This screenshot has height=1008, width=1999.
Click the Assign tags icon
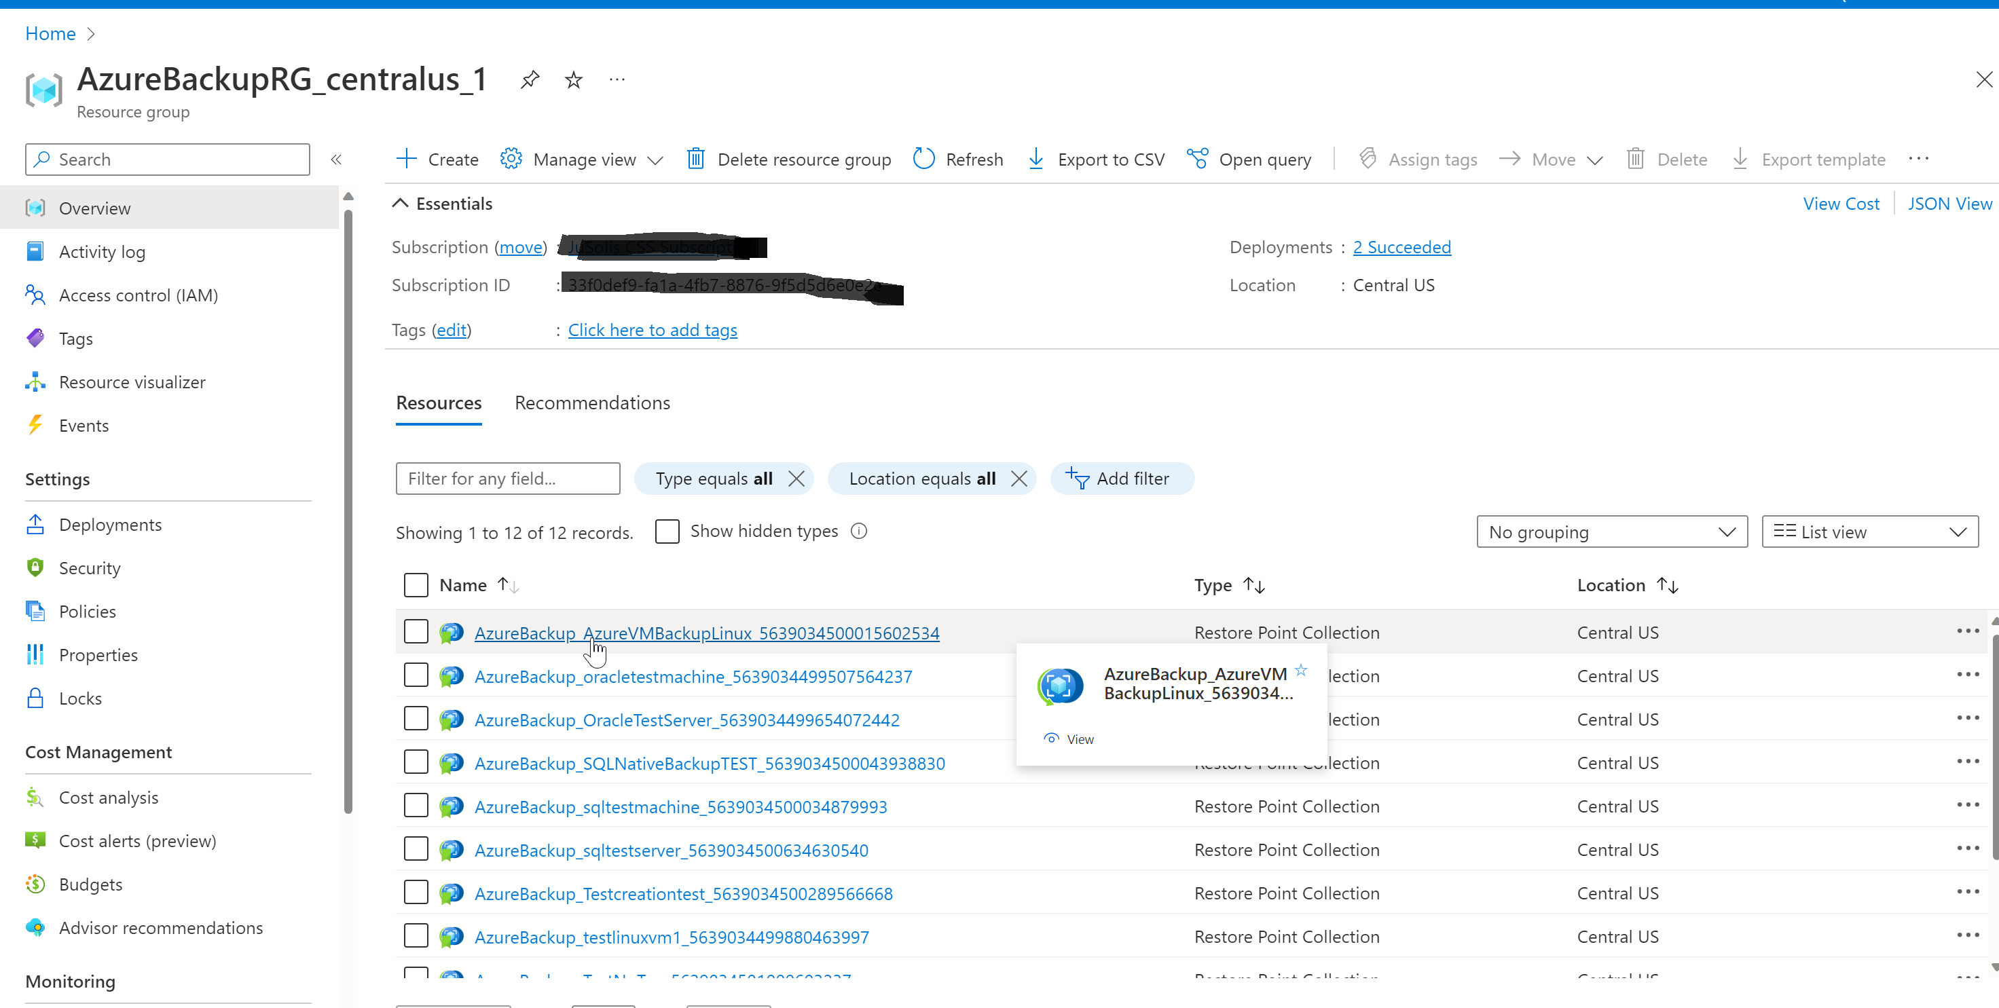1368,159
